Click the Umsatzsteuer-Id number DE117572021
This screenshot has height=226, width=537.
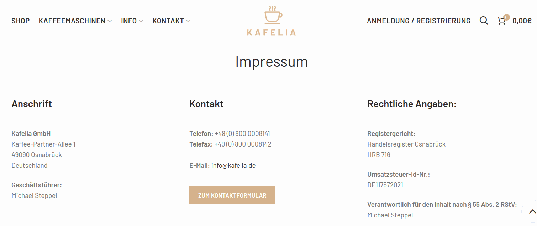(385, 185)
